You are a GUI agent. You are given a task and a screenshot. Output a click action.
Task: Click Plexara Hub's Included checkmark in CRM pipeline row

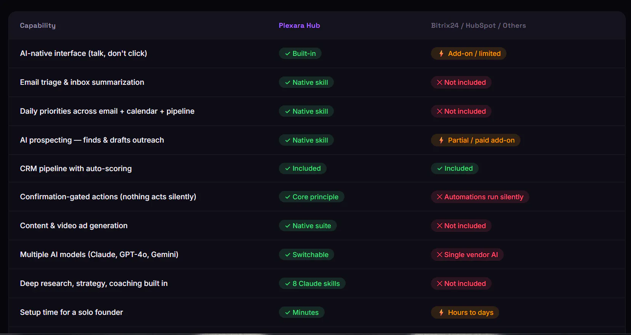[x=288, y=168]
